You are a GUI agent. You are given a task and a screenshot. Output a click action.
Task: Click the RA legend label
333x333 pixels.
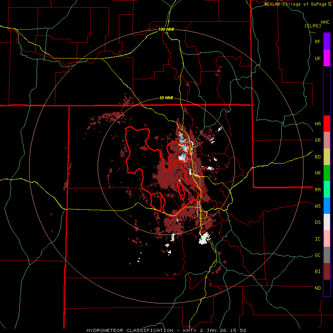pos(317,190)
